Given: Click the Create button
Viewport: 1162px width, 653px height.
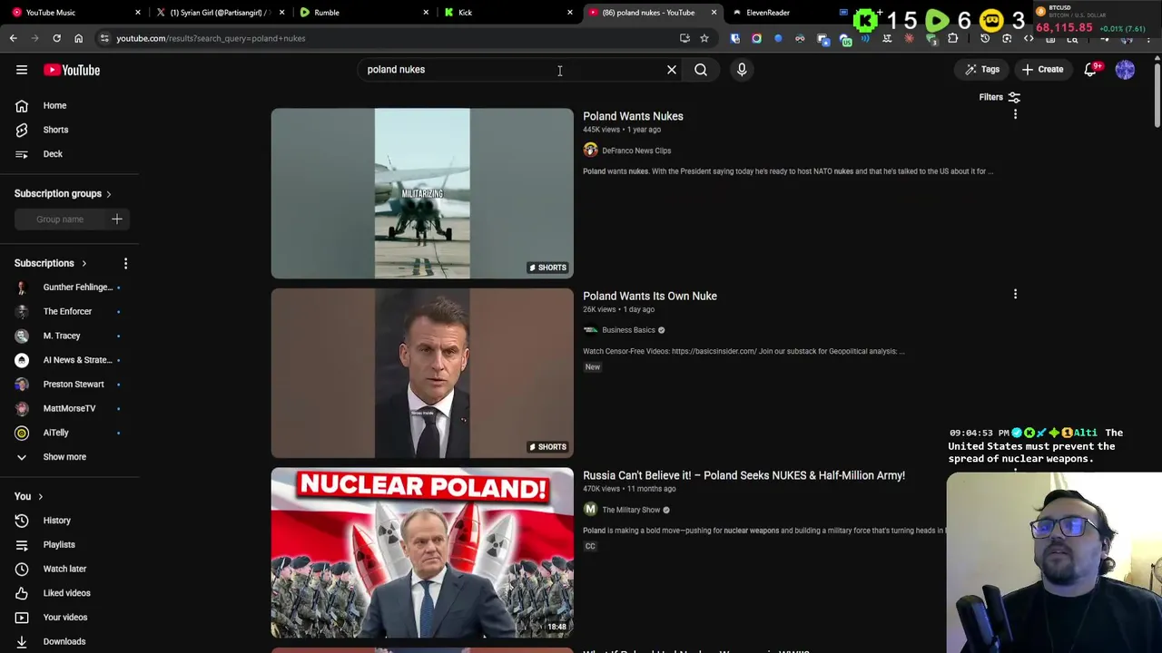Looking at the screenshot, I should (x=1042, y=70).
